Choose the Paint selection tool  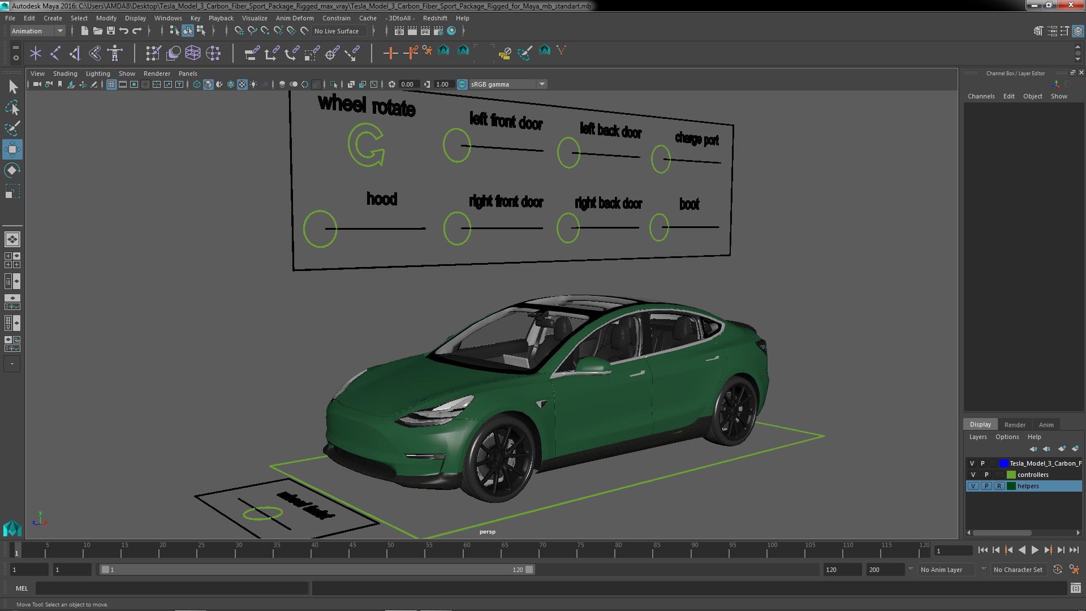coord(12,128)
